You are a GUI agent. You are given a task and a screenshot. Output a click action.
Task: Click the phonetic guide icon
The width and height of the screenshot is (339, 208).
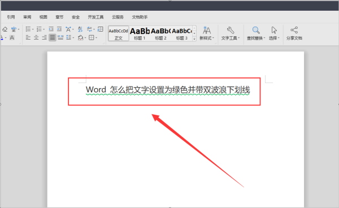pos(14,29)
